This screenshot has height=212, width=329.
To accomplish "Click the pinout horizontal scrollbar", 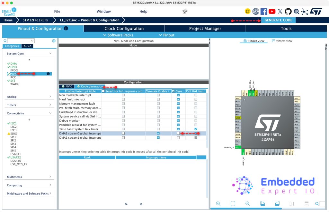I will [246, 208].
